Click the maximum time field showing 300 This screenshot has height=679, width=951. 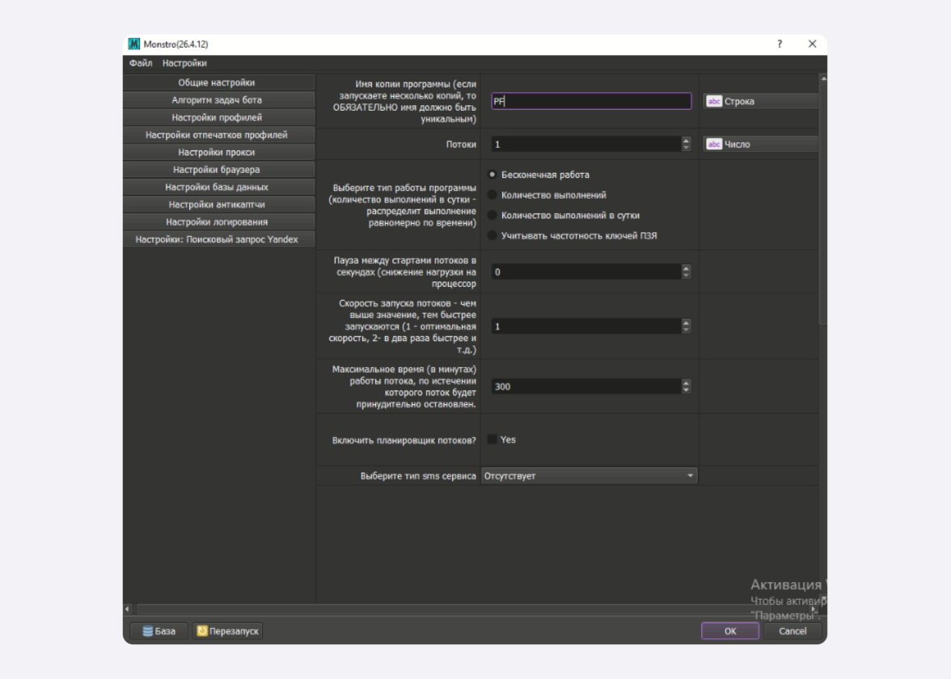(585, 386)
